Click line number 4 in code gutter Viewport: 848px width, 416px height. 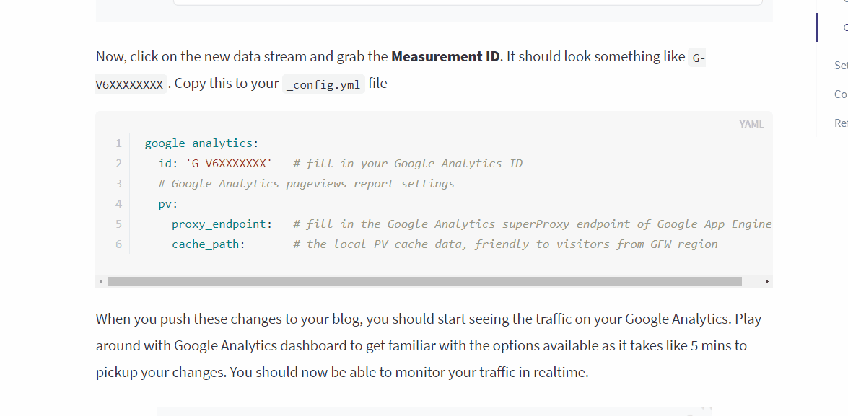tap(118, 204)
